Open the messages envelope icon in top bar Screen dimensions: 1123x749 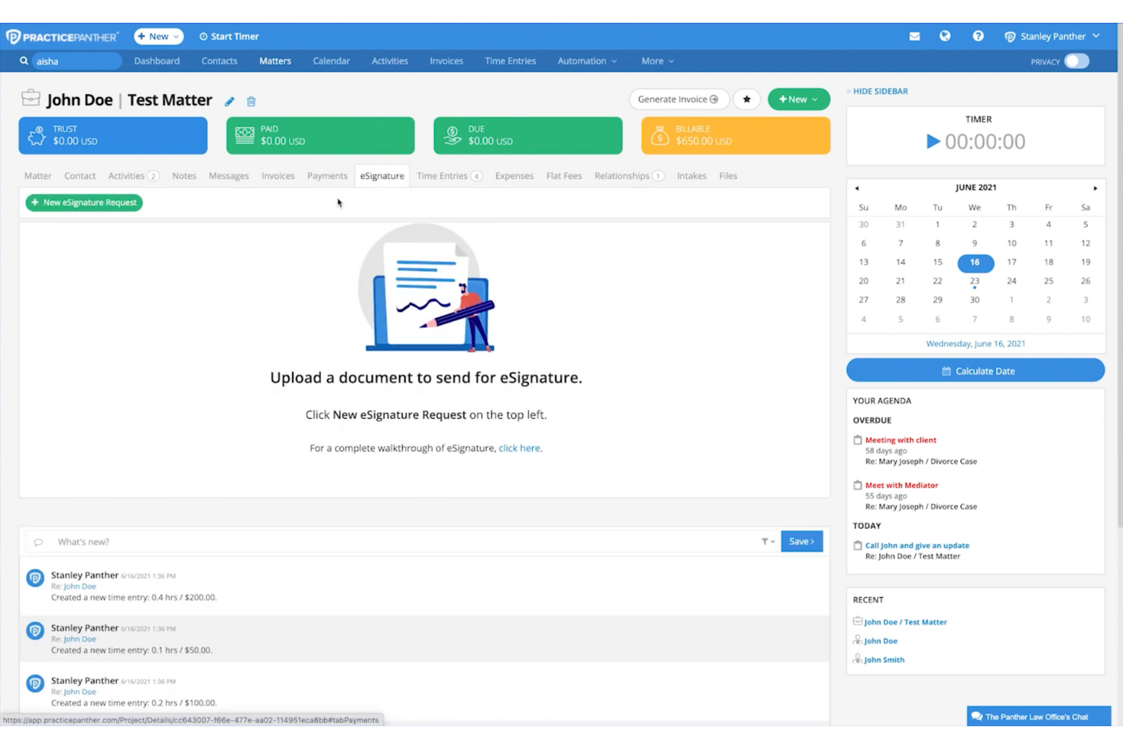point(914,36)
